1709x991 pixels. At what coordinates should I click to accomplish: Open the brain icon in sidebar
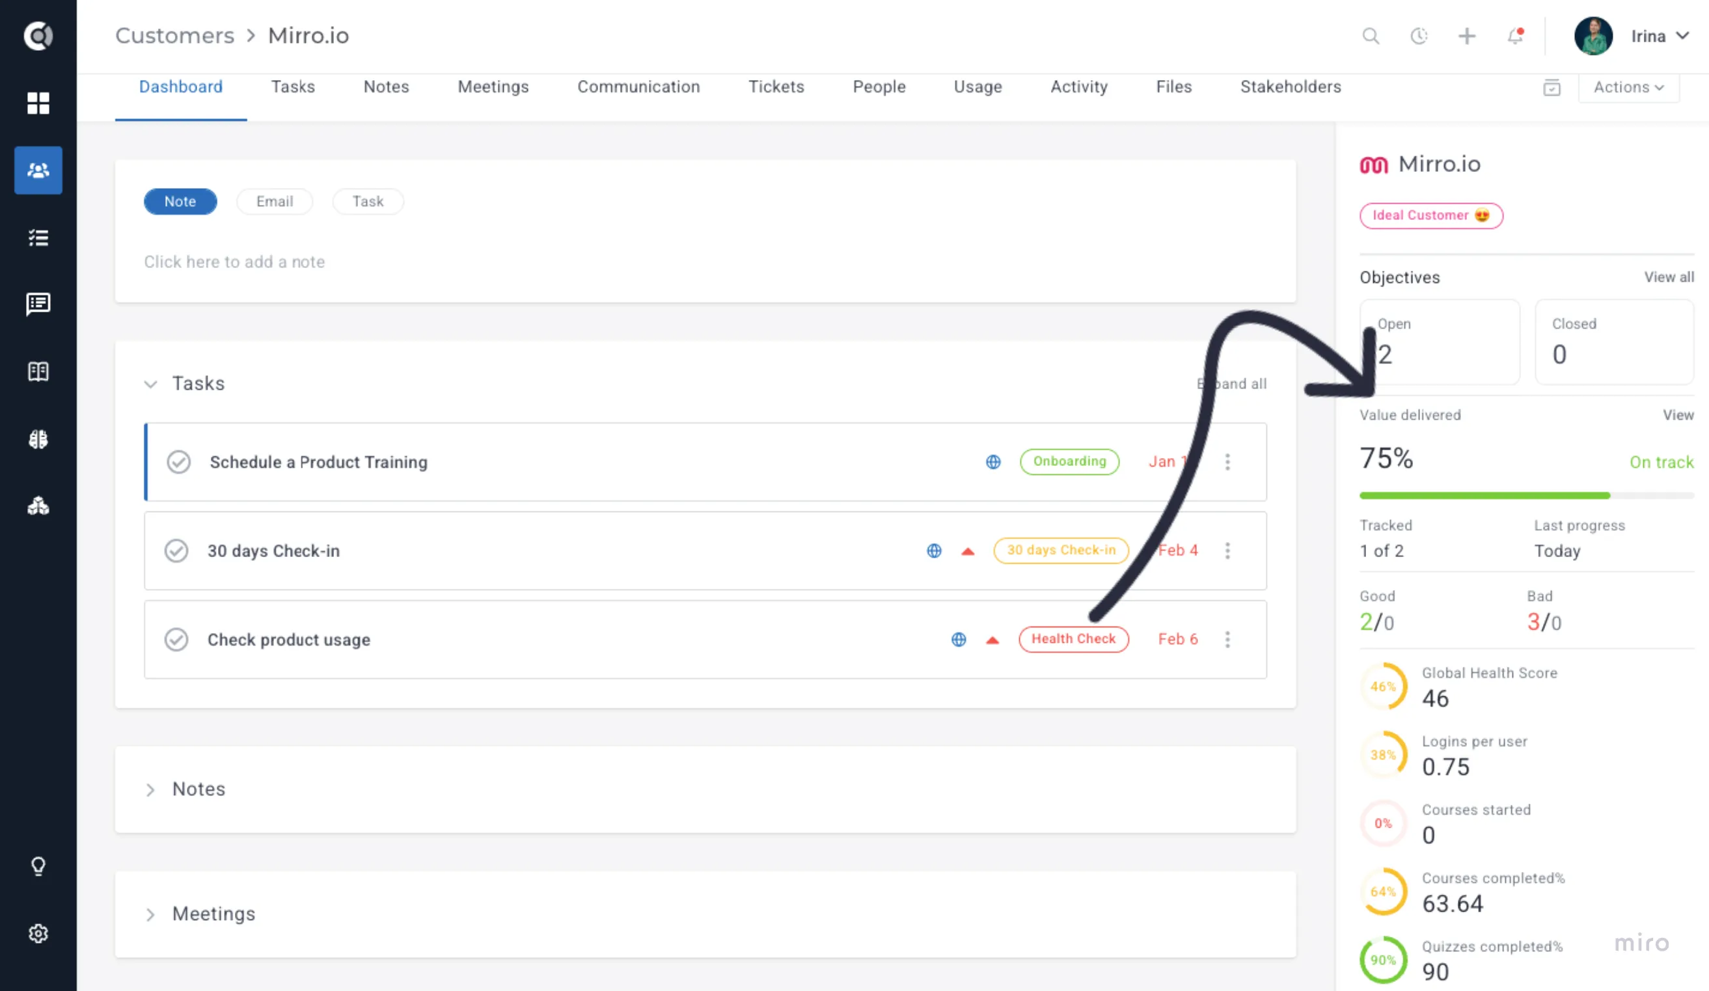click(x=38, y=439)
